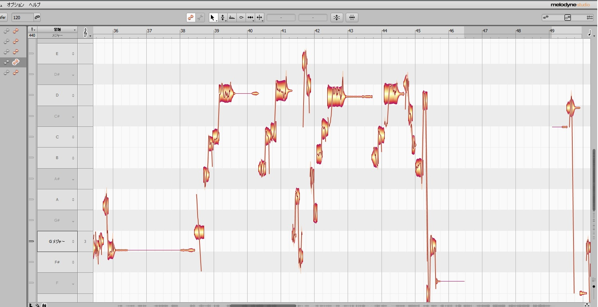Screen dimensions: 598x307
Task: Open the tuning fork dropdown
Action: pos(32,30)
